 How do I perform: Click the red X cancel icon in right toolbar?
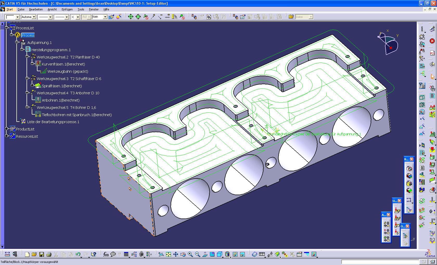pos(432,41)
